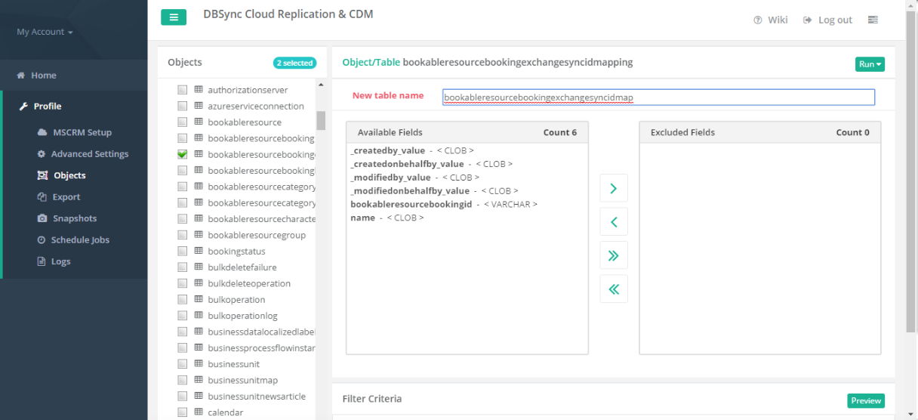Select the bookableresourcebookingid field
Viewport: 918px width, 420px height.
pos(411,205)
